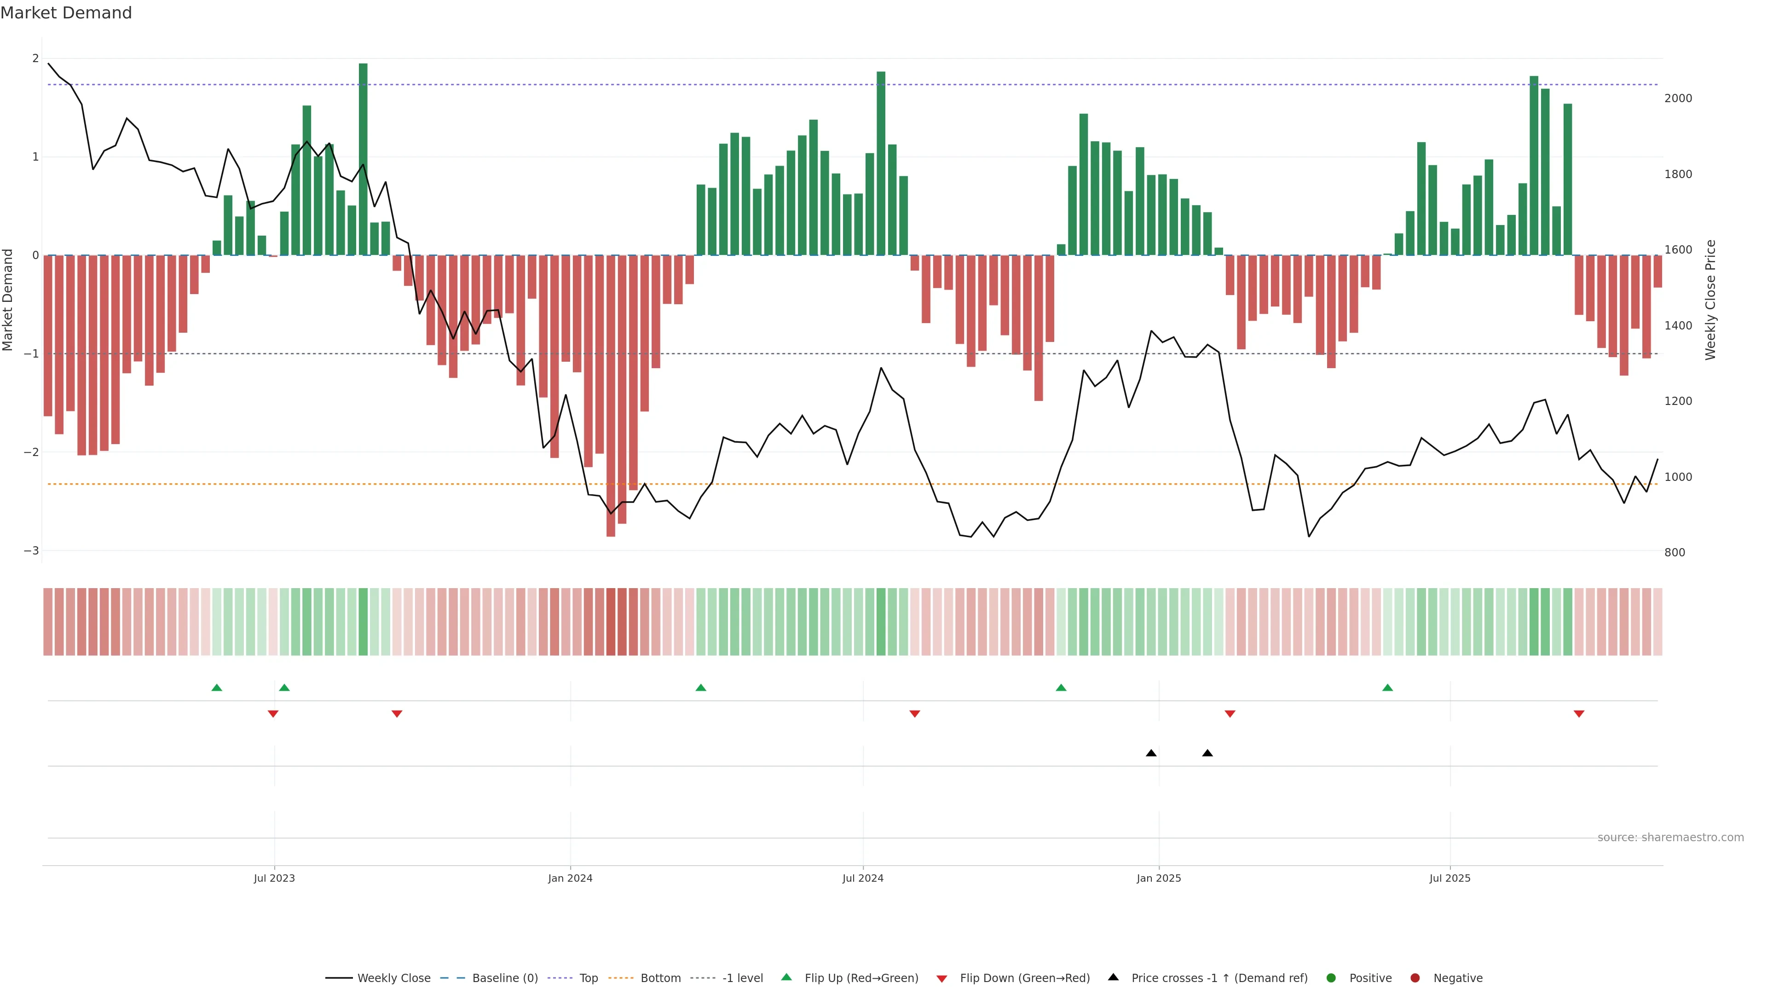Click the green Flip Up triangle legend icon
This screenshot has height=994, width=1767.
pos(786,977)
